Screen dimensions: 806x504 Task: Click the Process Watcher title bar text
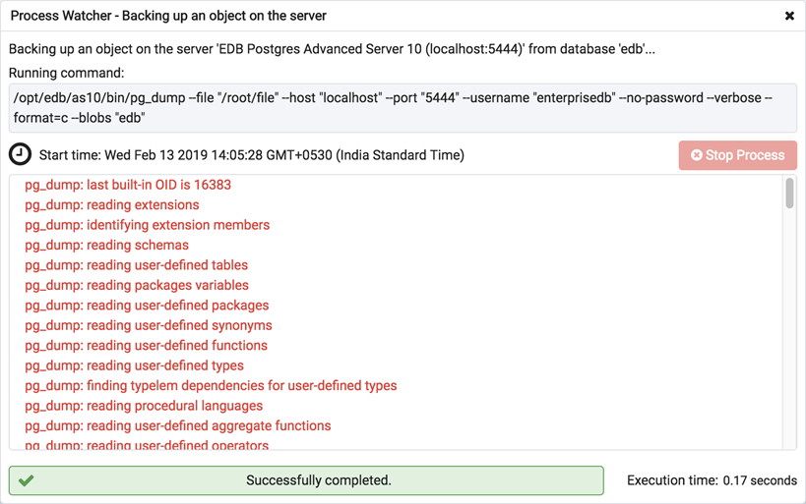point(168,17)
